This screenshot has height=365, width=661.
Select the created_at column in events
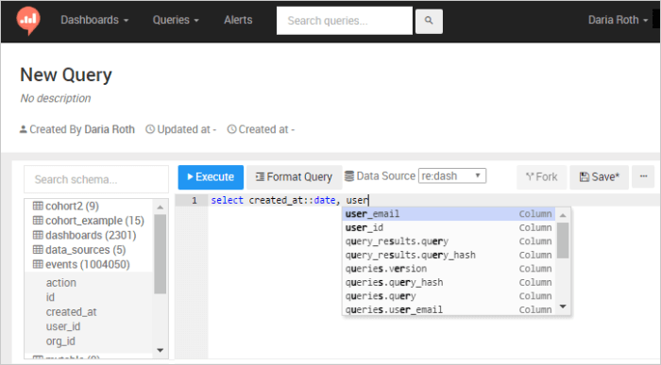71,312
